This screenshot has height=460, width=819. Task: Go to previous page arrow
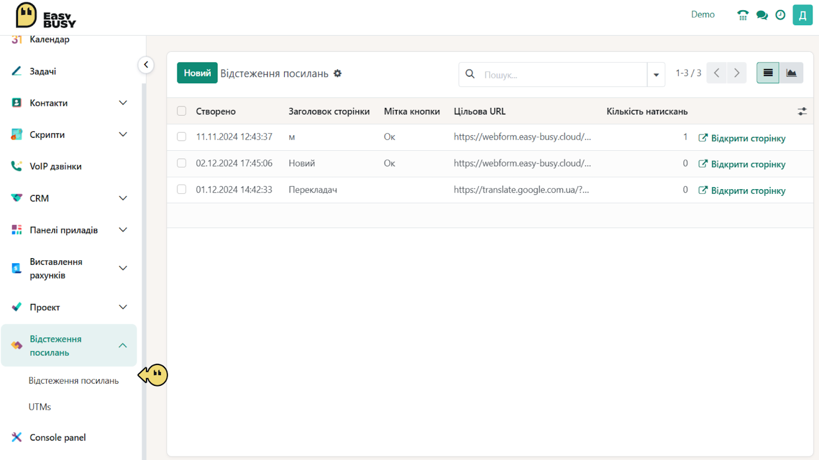click(x=717, y=73)
